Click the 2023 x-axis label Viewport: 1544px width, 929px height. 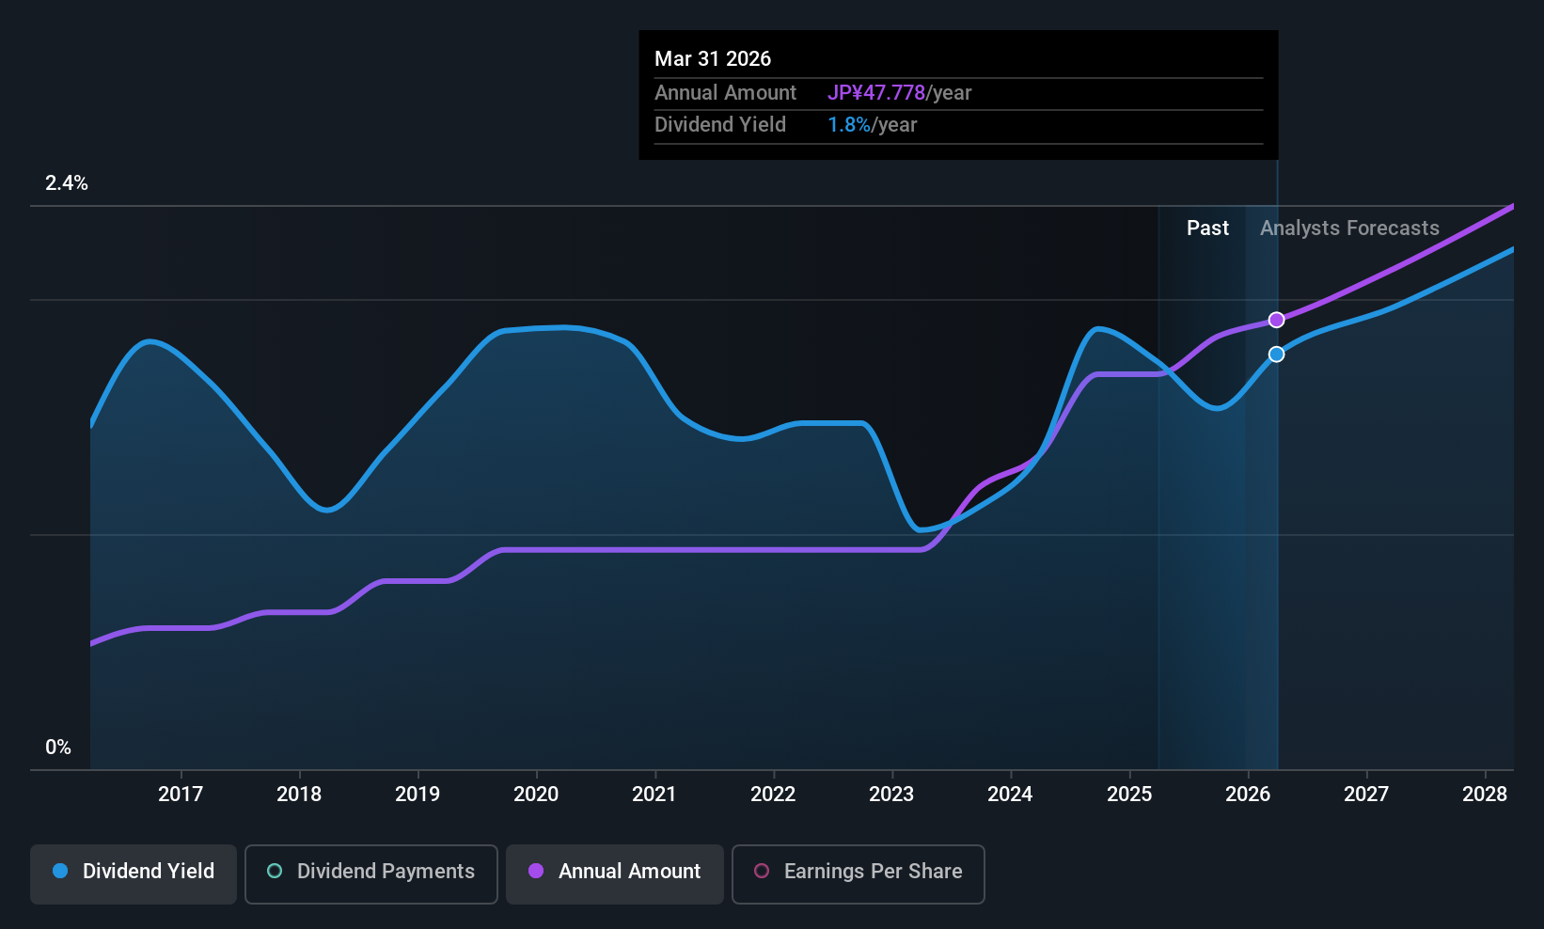(891, 795)
